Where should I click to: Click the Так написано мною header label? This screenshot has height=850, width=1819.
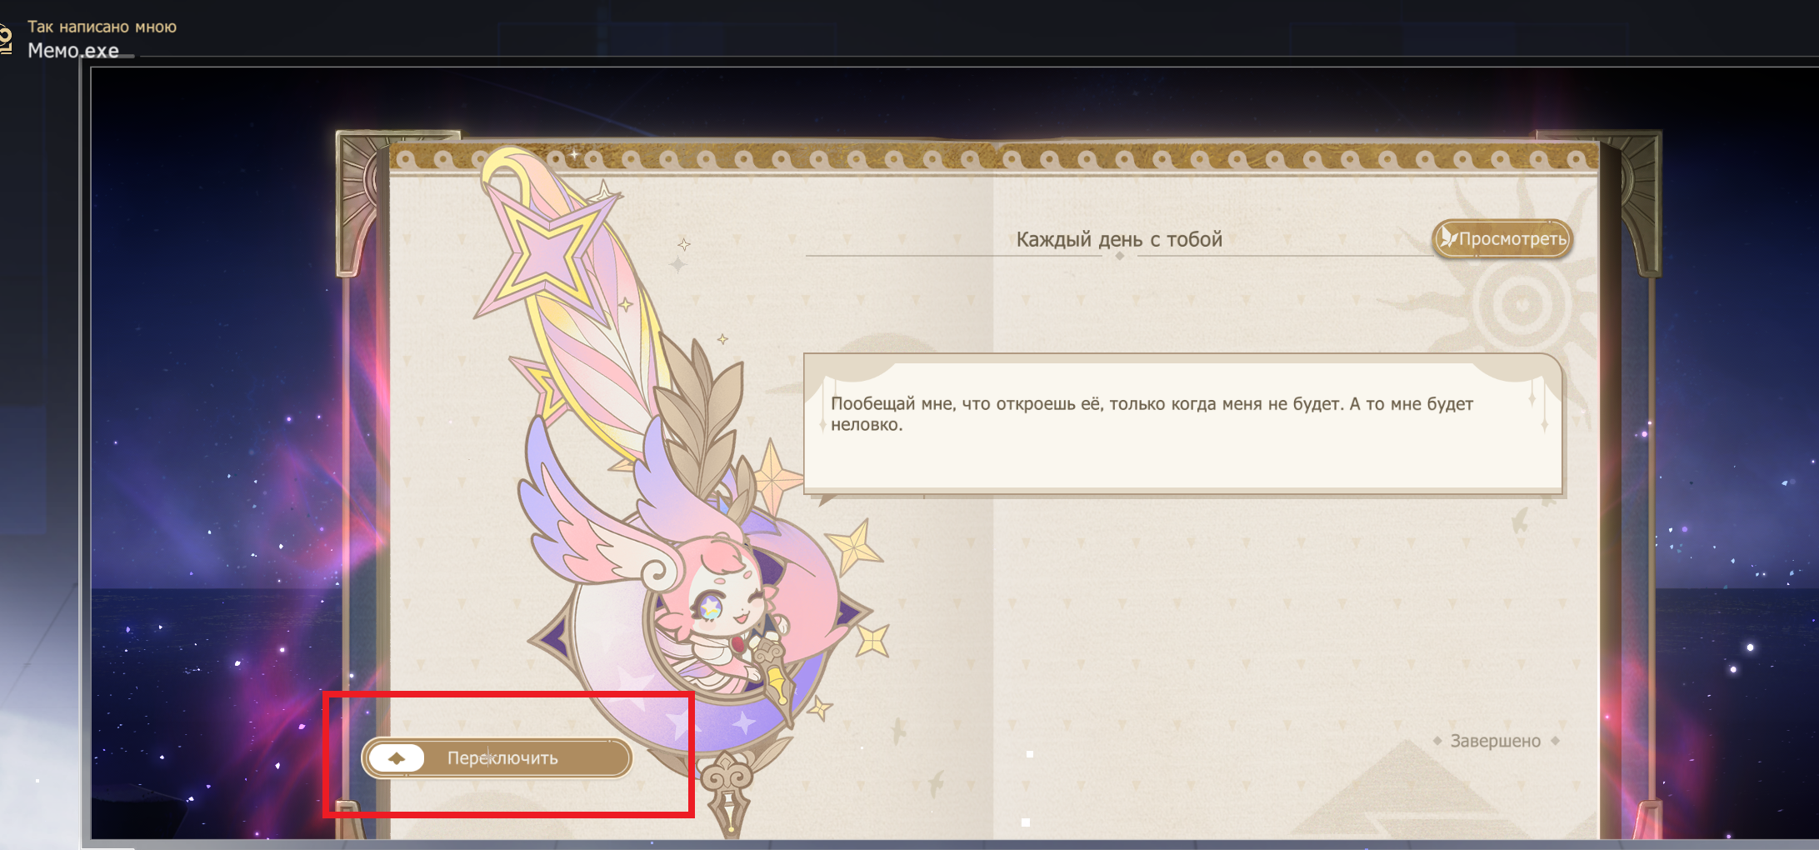tap(102, 27)
